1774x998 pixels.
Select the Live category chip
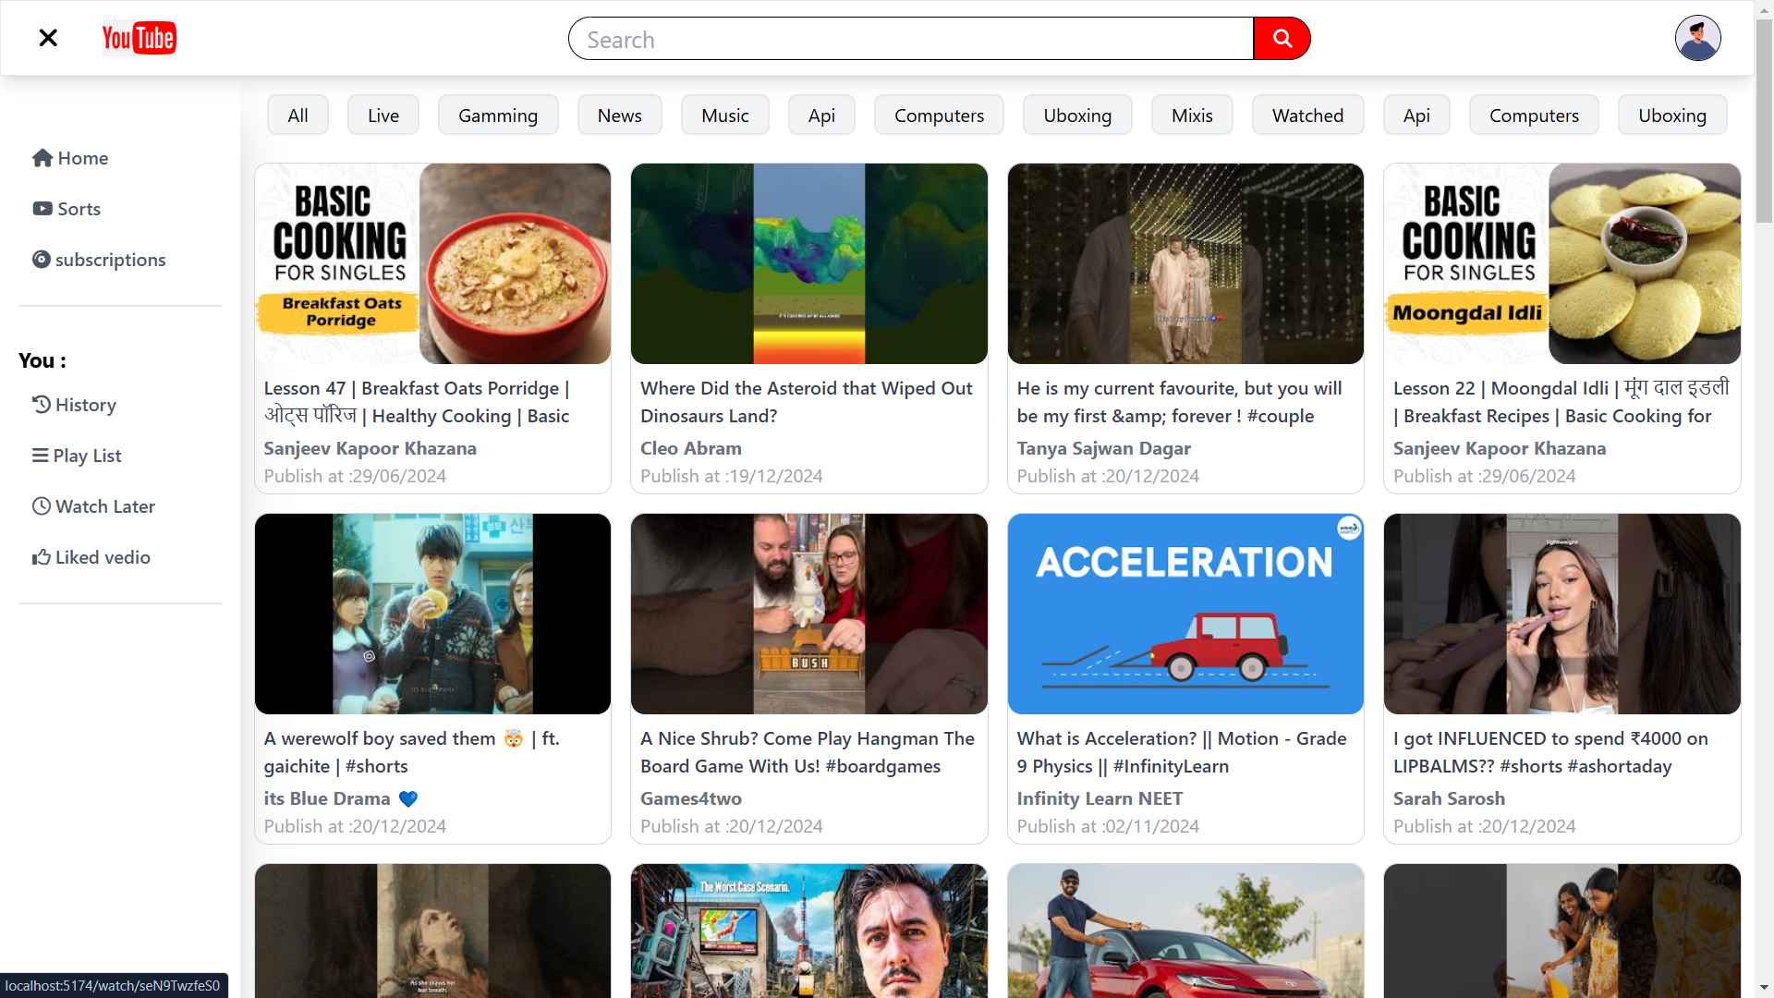coord(383,116)
